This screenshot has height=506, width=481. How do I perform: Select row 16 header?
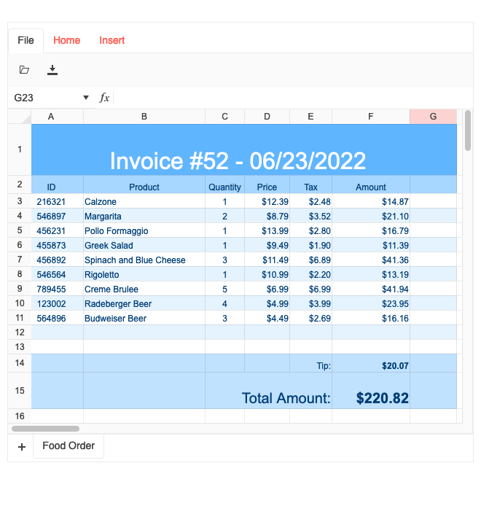20,416
